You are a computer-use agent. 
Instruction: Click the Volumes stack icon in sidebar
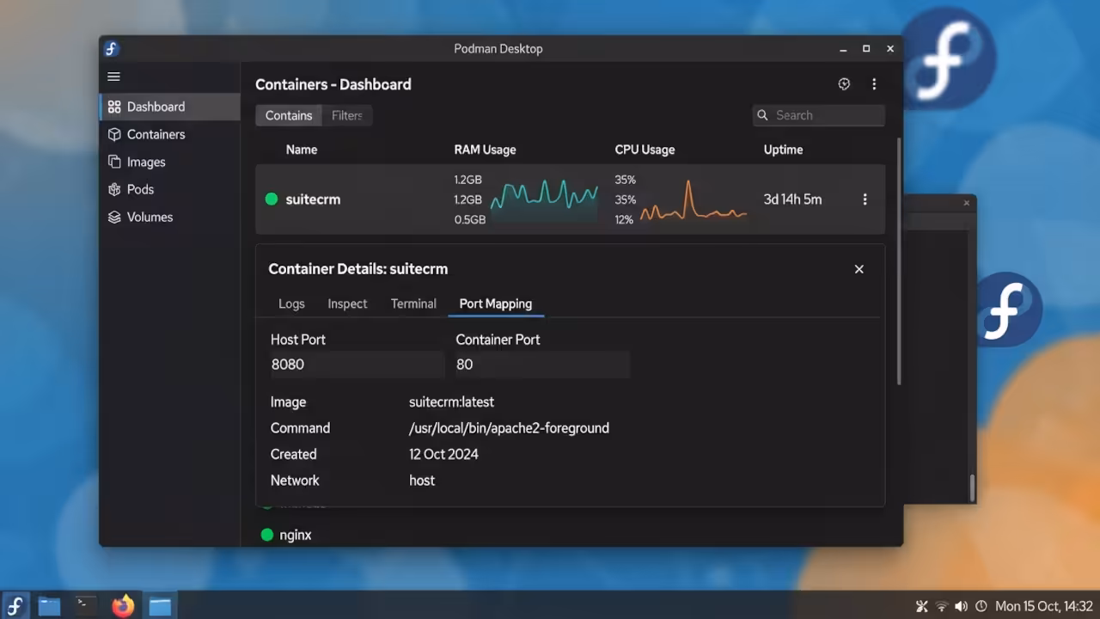click(x=114, y=217)
